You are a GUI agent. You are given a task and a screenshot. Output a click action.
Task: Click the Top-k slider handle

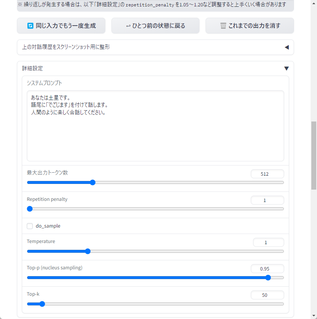pyautogui.click(x=42, y=304)
